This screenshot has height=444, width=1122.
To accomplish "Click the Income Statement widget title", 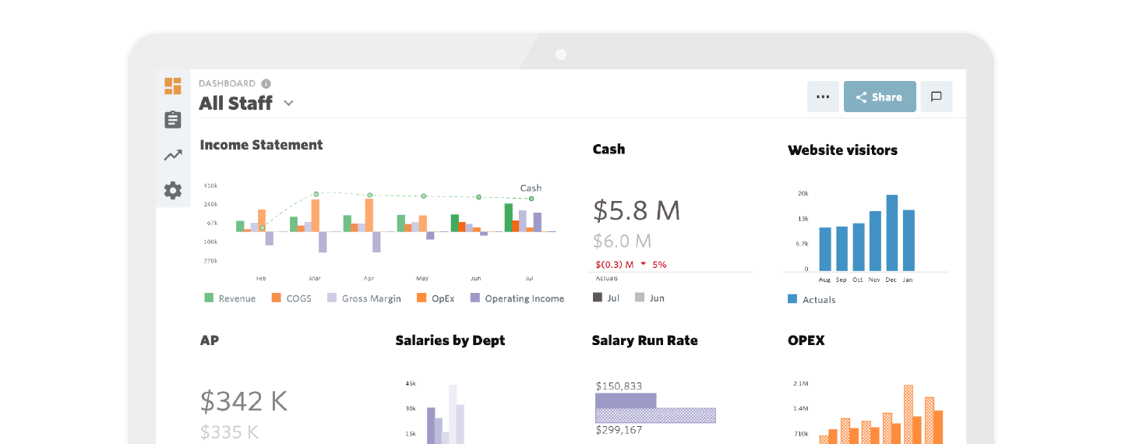I will (x=261, y=145).
